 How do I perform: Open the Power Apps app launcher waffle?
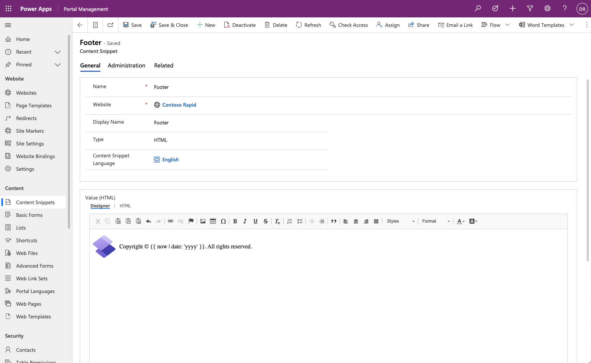9,9
